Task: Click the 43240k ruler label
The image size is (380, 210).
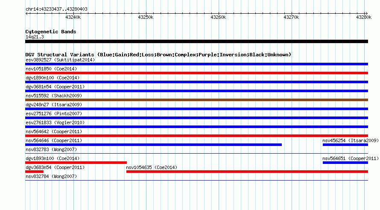Action: [x=73, y=17]
